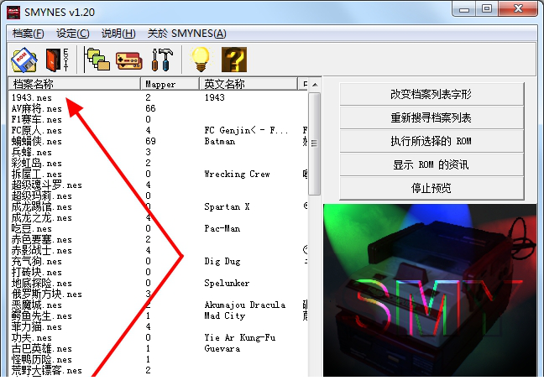Click the English name Dig Dug

pyautogui.click(x=222, y=261)
